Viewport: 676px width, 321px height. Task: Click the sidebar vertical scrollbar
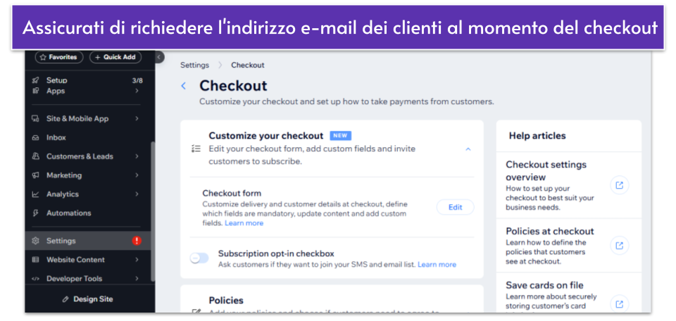(x=152, y=211)
